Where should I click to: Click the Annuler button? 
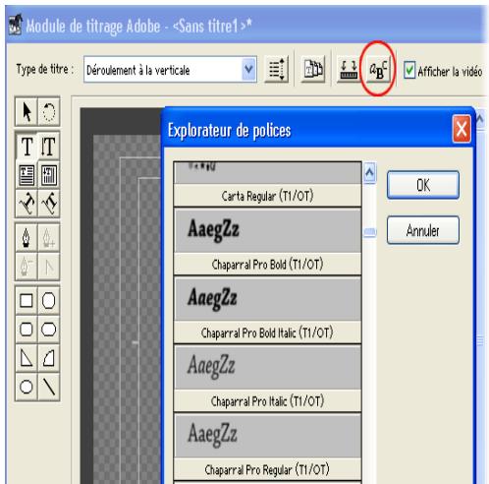[x=423, y=230]
